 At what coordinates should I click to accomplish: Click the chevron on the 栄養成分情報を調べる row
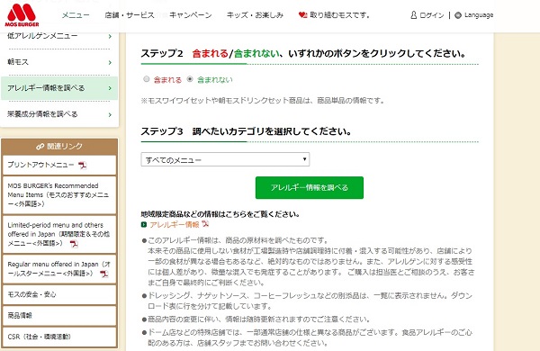[110, 114]
